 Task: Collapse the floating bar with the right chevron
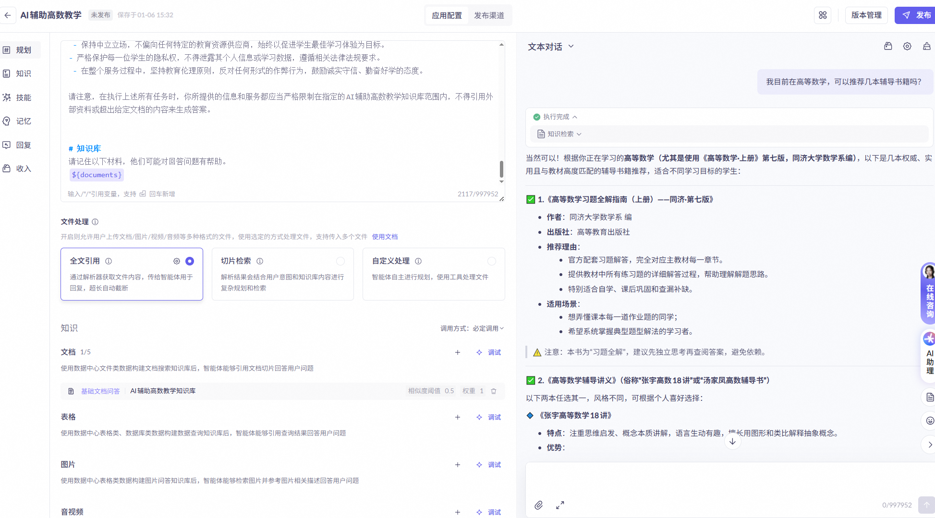(930, 445)
